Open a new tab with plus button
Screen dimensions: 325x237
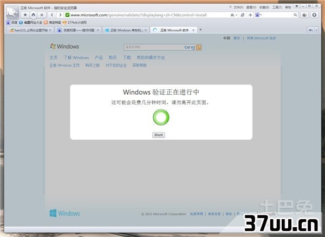pos(200,30)
